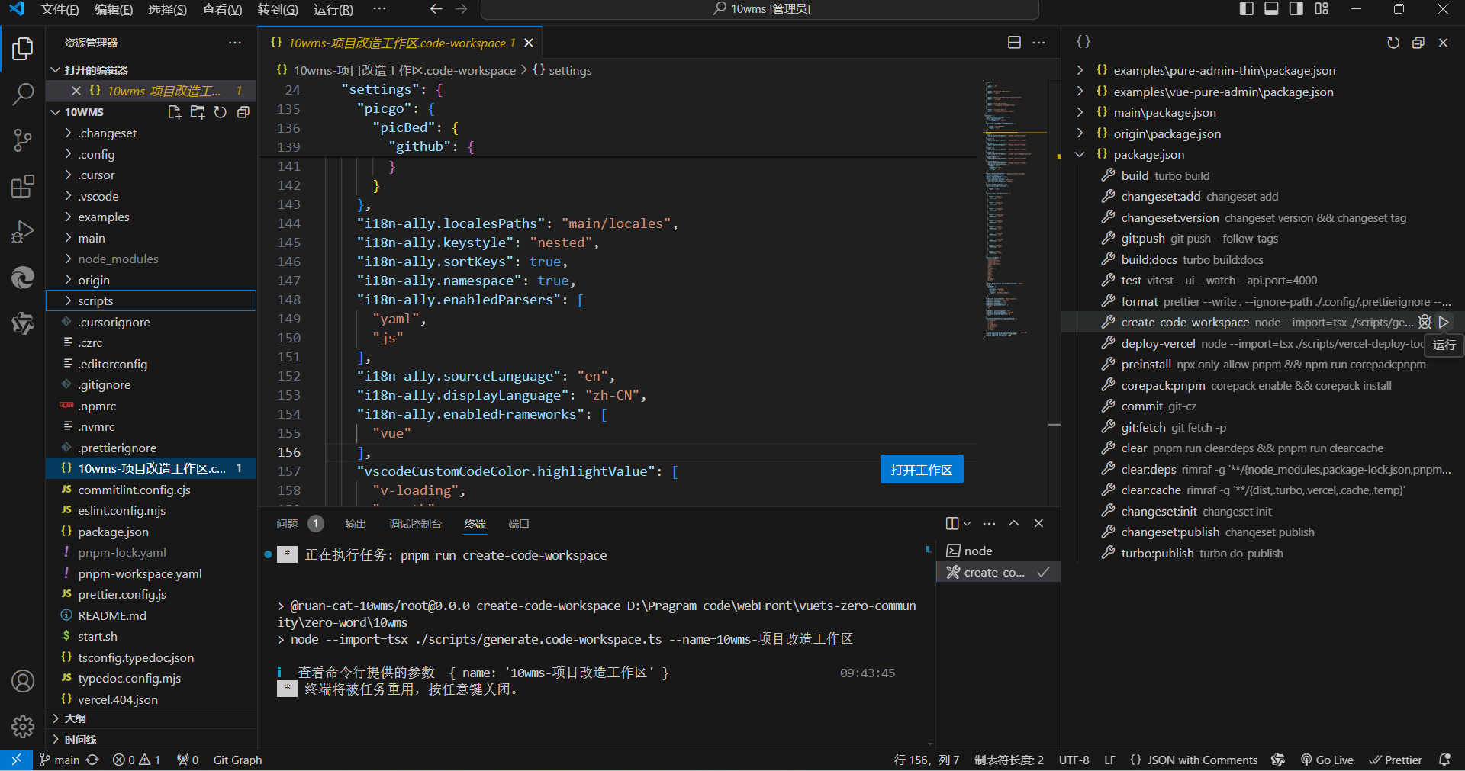Toggle the bottom panel visibility
Image resolution: width=1465 pixels, height=771 pixels.
(1271, 9)
